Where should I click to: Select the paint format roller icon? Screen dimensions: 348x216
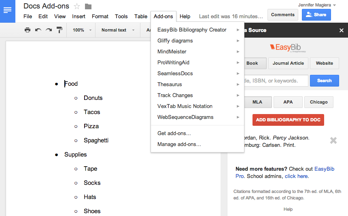point(59,30)
